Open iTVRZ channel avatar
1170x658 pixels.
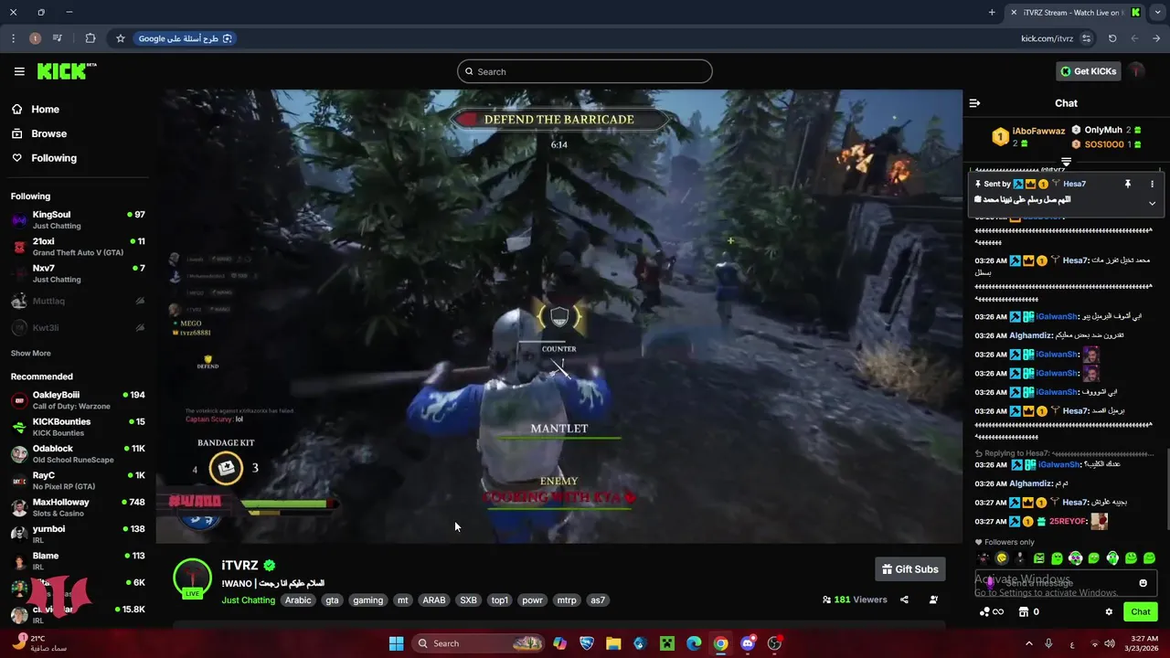pos(193,578)
